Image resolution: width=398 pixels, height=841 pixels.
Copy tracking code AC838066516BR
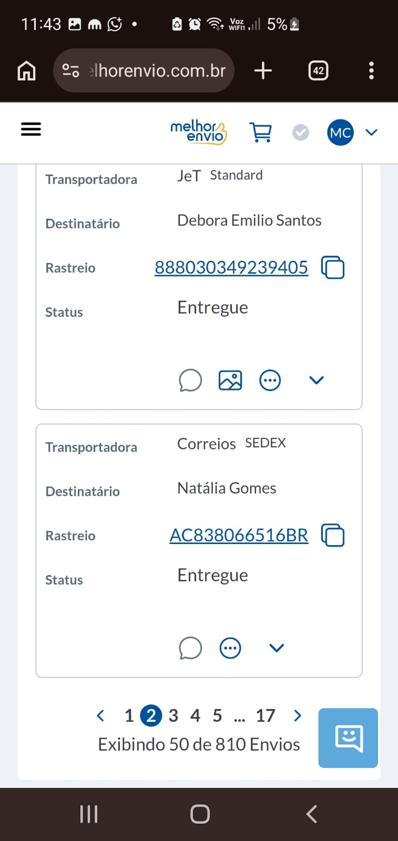[333, 536]
